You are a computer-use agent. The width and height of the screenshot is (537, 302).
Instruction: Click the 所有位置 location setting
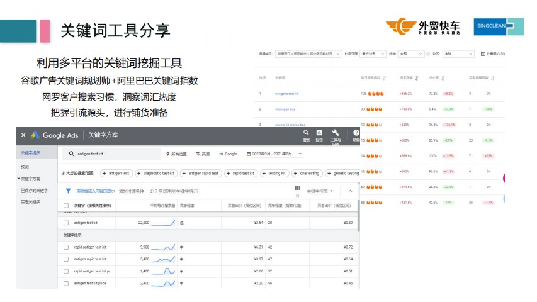pos(176,154)
